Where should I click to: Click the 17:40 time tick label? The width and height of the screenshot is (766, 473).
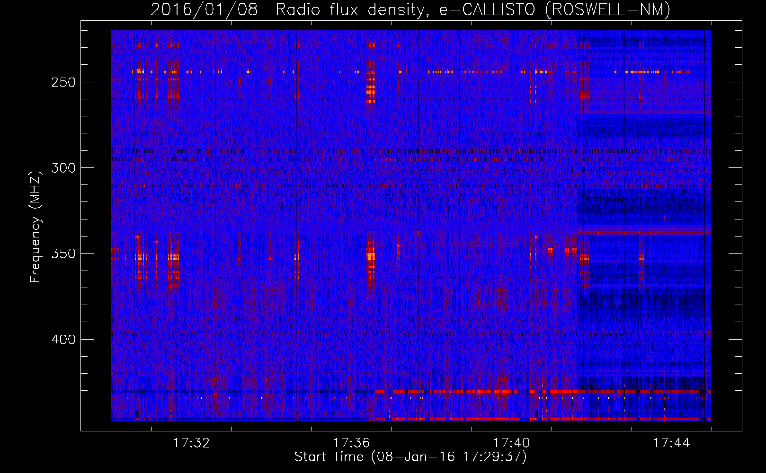[511, 443]
